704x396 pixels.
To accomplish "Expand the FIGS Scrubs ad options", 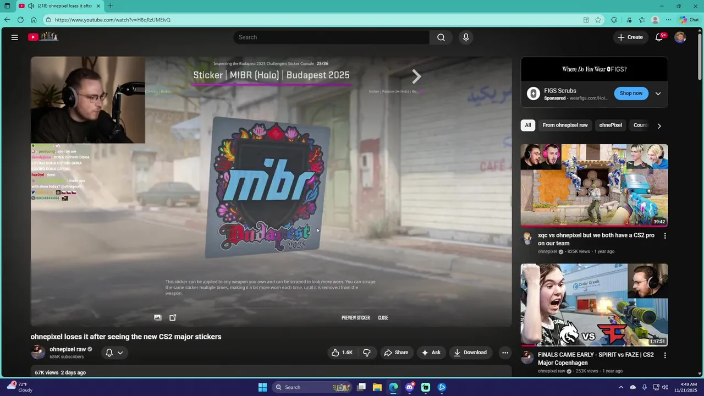I will point(658,94).
